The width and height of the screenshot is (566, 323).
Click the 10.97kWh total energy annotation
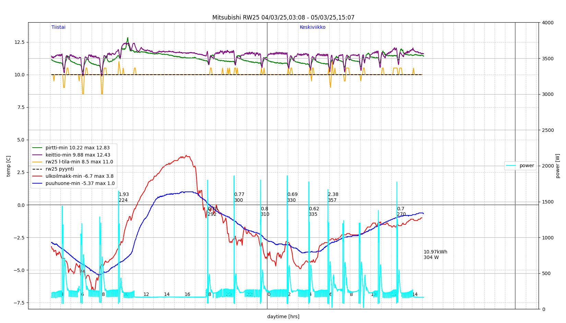coord(435,252)
